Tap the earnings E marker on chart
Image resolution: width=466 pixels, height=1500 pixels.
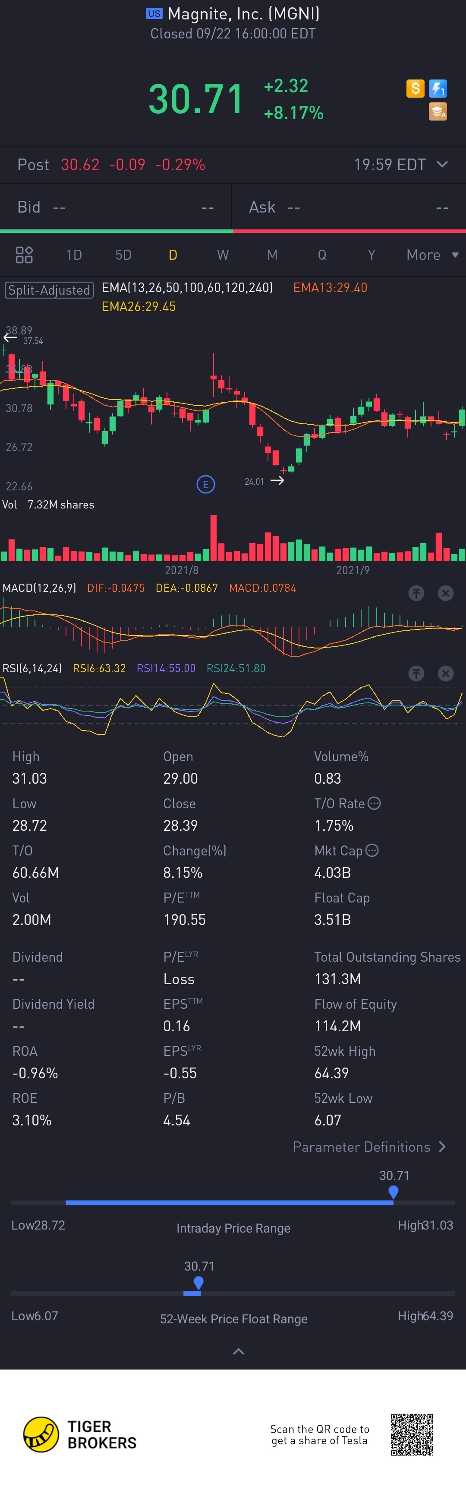(205, 484)
